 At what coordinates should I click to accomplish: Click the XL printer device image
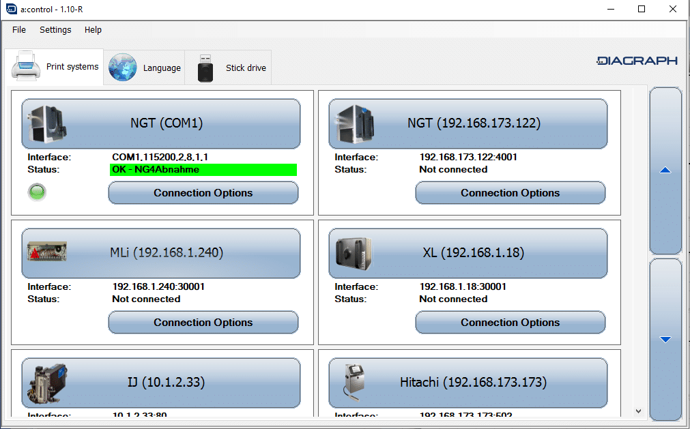[x=354, y=253]
